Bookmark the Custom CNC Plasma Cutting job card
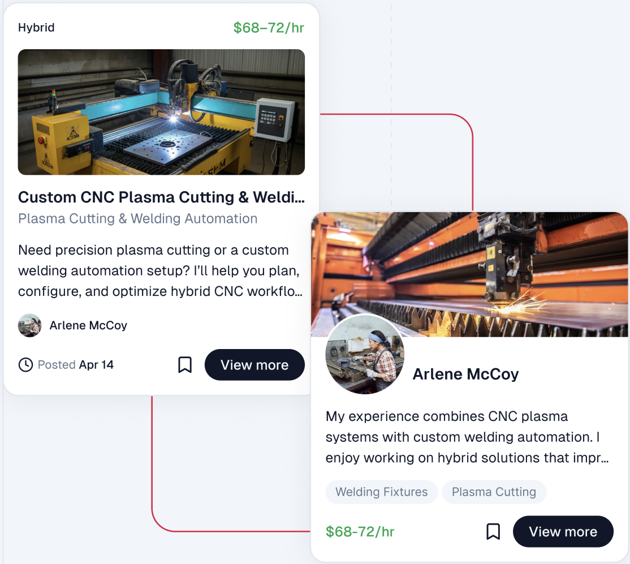Image resolution: width=630 pixels, height=564 pixels. pyautogui.click(x=185, y=365)
